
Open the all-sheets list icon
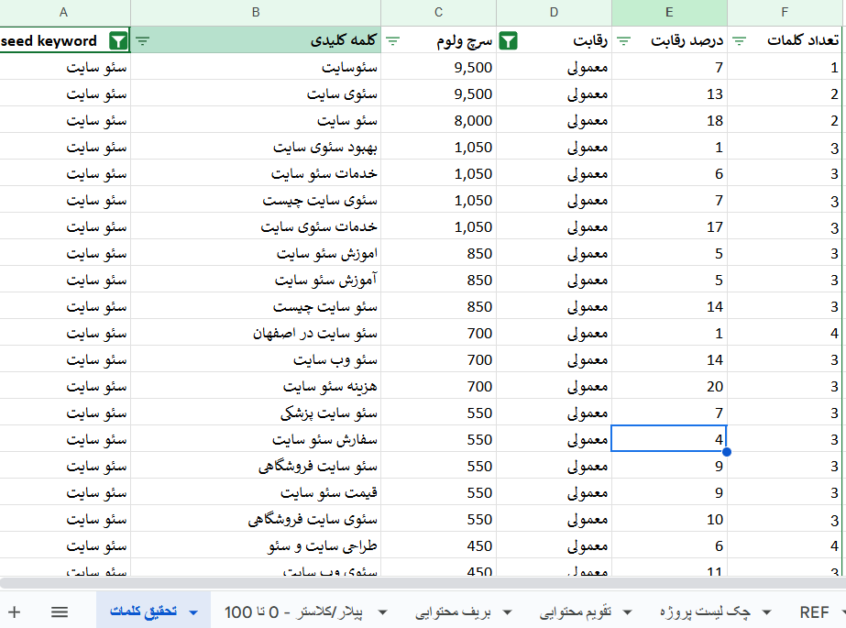[59, 611]
